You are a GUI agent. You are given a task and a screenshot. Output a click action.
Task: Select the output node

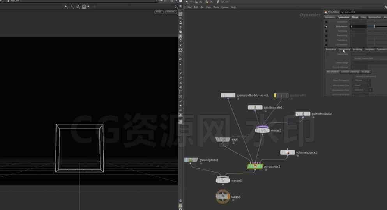coord(223,197)
